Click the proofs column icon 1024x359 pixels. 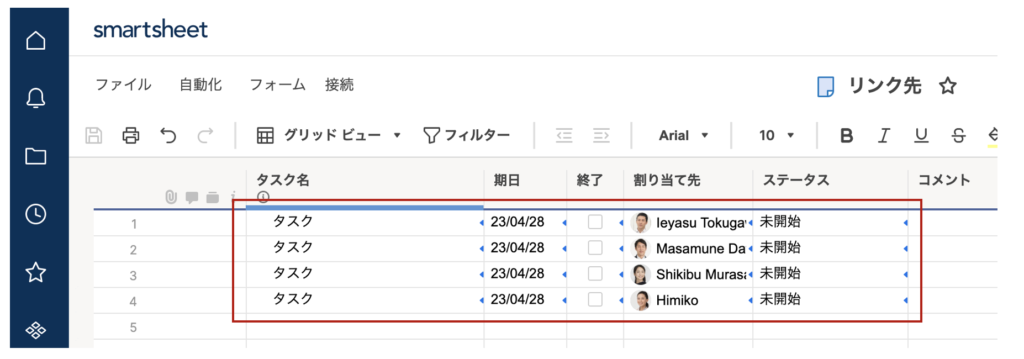[x=213, y=198]
